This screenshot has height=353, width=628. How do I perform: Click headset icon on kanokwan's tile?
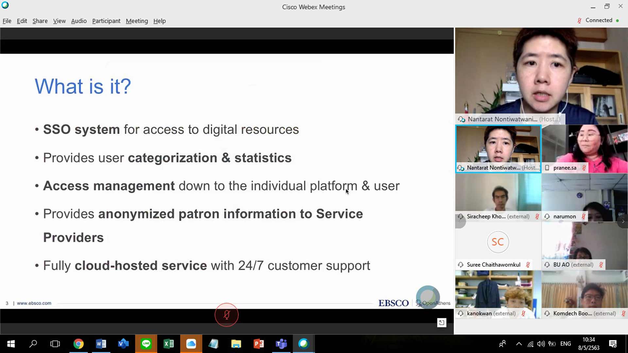tap(461, 313)
